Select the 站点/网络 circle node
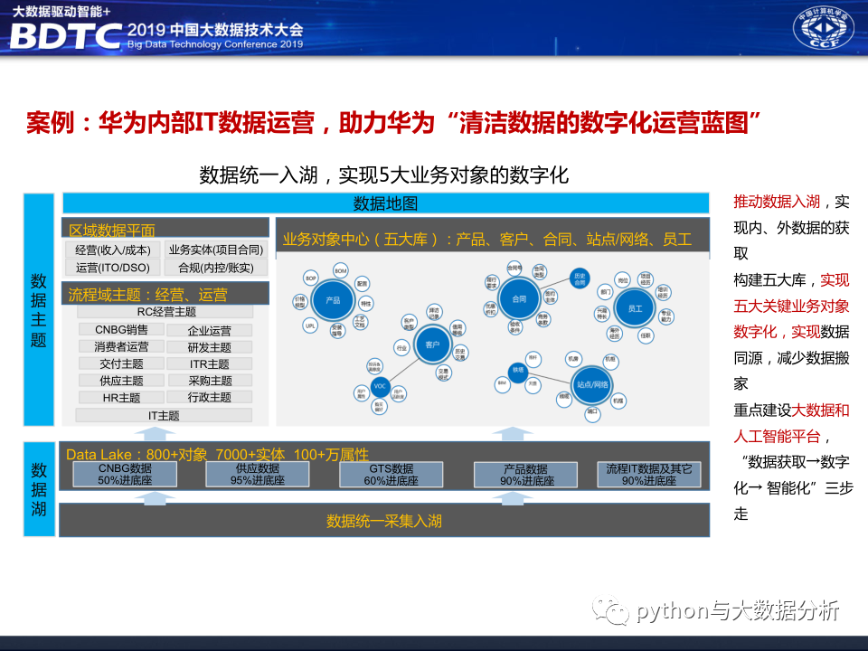This screenshot has width=868, height=651. 591,384
